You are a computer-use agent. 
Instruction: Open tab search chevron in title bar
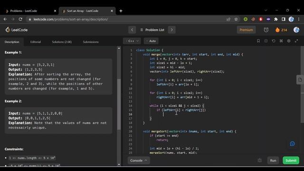pos(266,10)
